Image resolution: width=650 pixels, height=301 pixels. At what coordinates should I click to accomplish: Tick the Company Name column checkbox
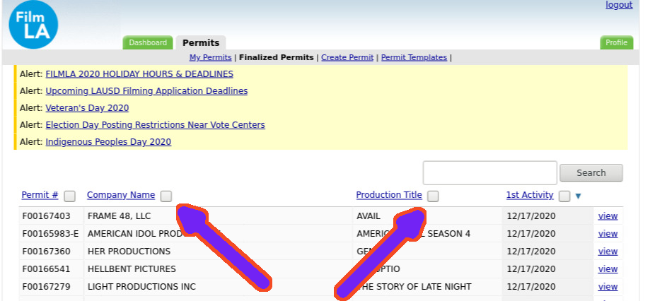[166, 196]
